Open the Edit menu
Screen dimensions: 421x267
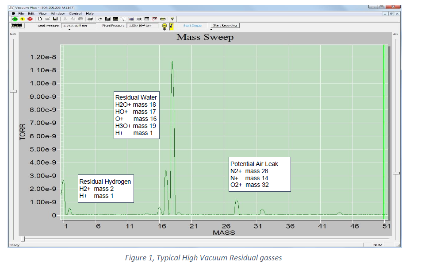pyautogui.click(x=31, y=13)
